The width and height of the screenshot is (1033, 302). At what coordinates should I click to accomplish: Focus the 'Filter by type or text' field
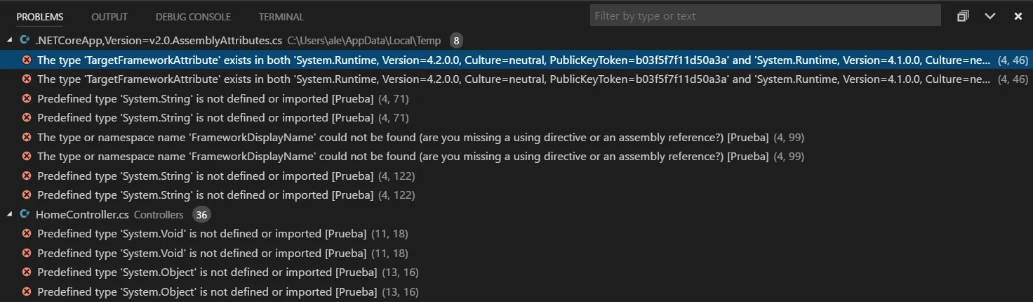point(765,16)
